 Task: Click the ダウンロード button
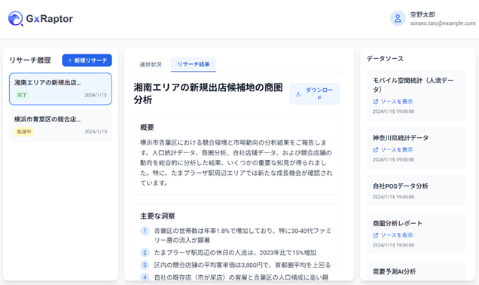pyautogui.click(x=315, y=94)
